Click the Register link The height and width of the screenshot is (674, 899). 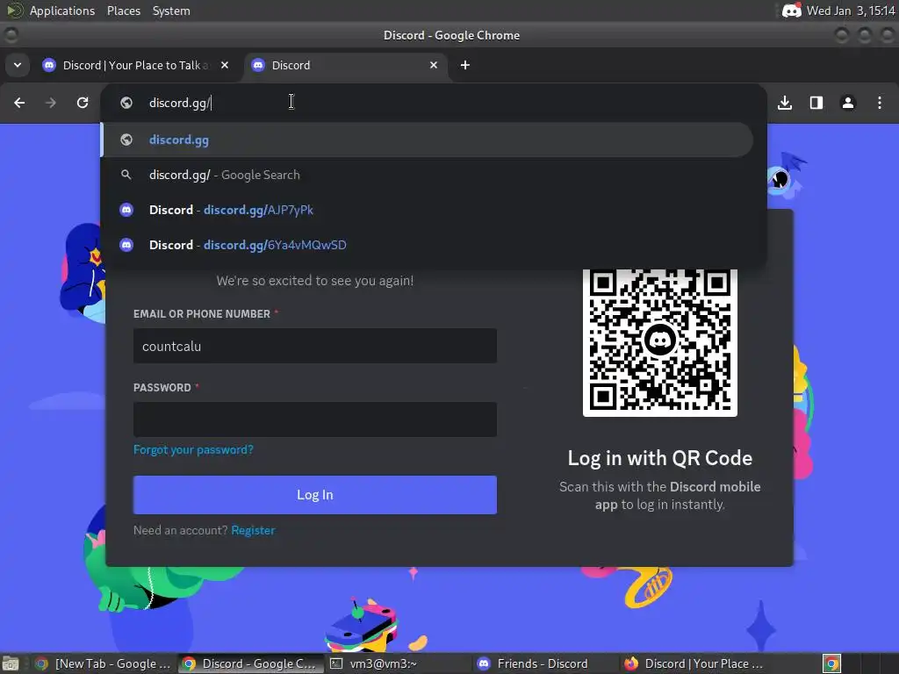[x=253, y=530]
